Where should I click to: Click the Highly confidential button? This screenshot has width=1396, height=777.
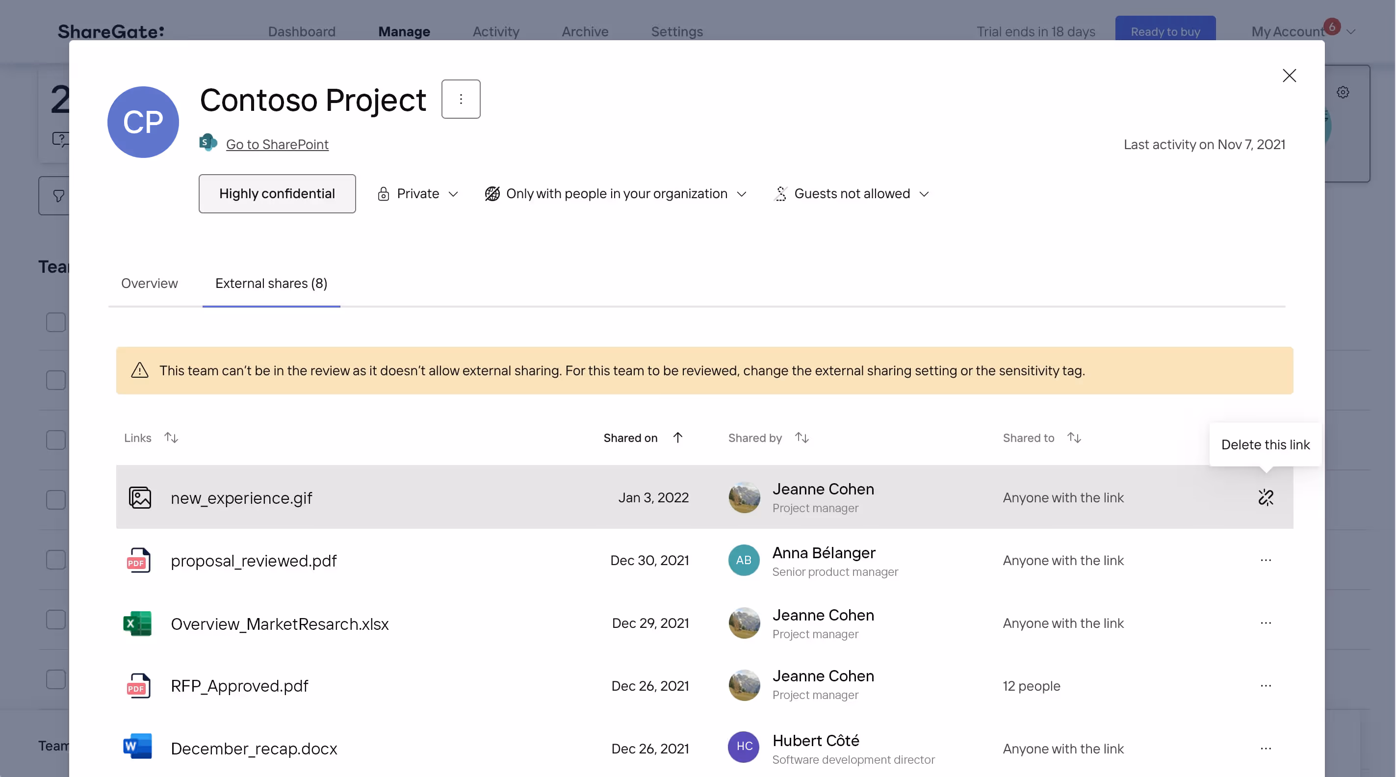coord(277,193)
